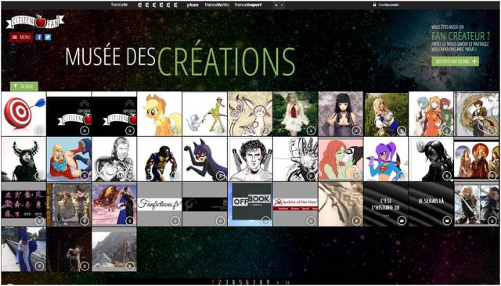
Task: Click image icon on black-haired silhouette thumbnail
Action: pos(447,175)
